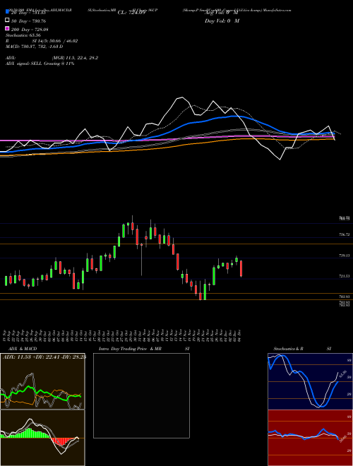Click the 756.72 price axis label

pyautogui.click(x=345, y=234)
